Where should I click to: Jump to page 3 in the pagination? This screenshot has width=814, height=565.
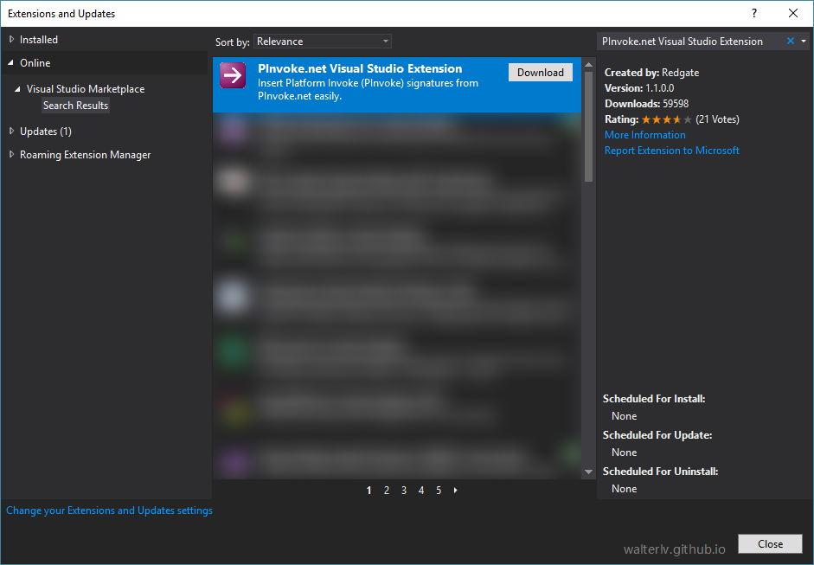click(x=403, y=490)
